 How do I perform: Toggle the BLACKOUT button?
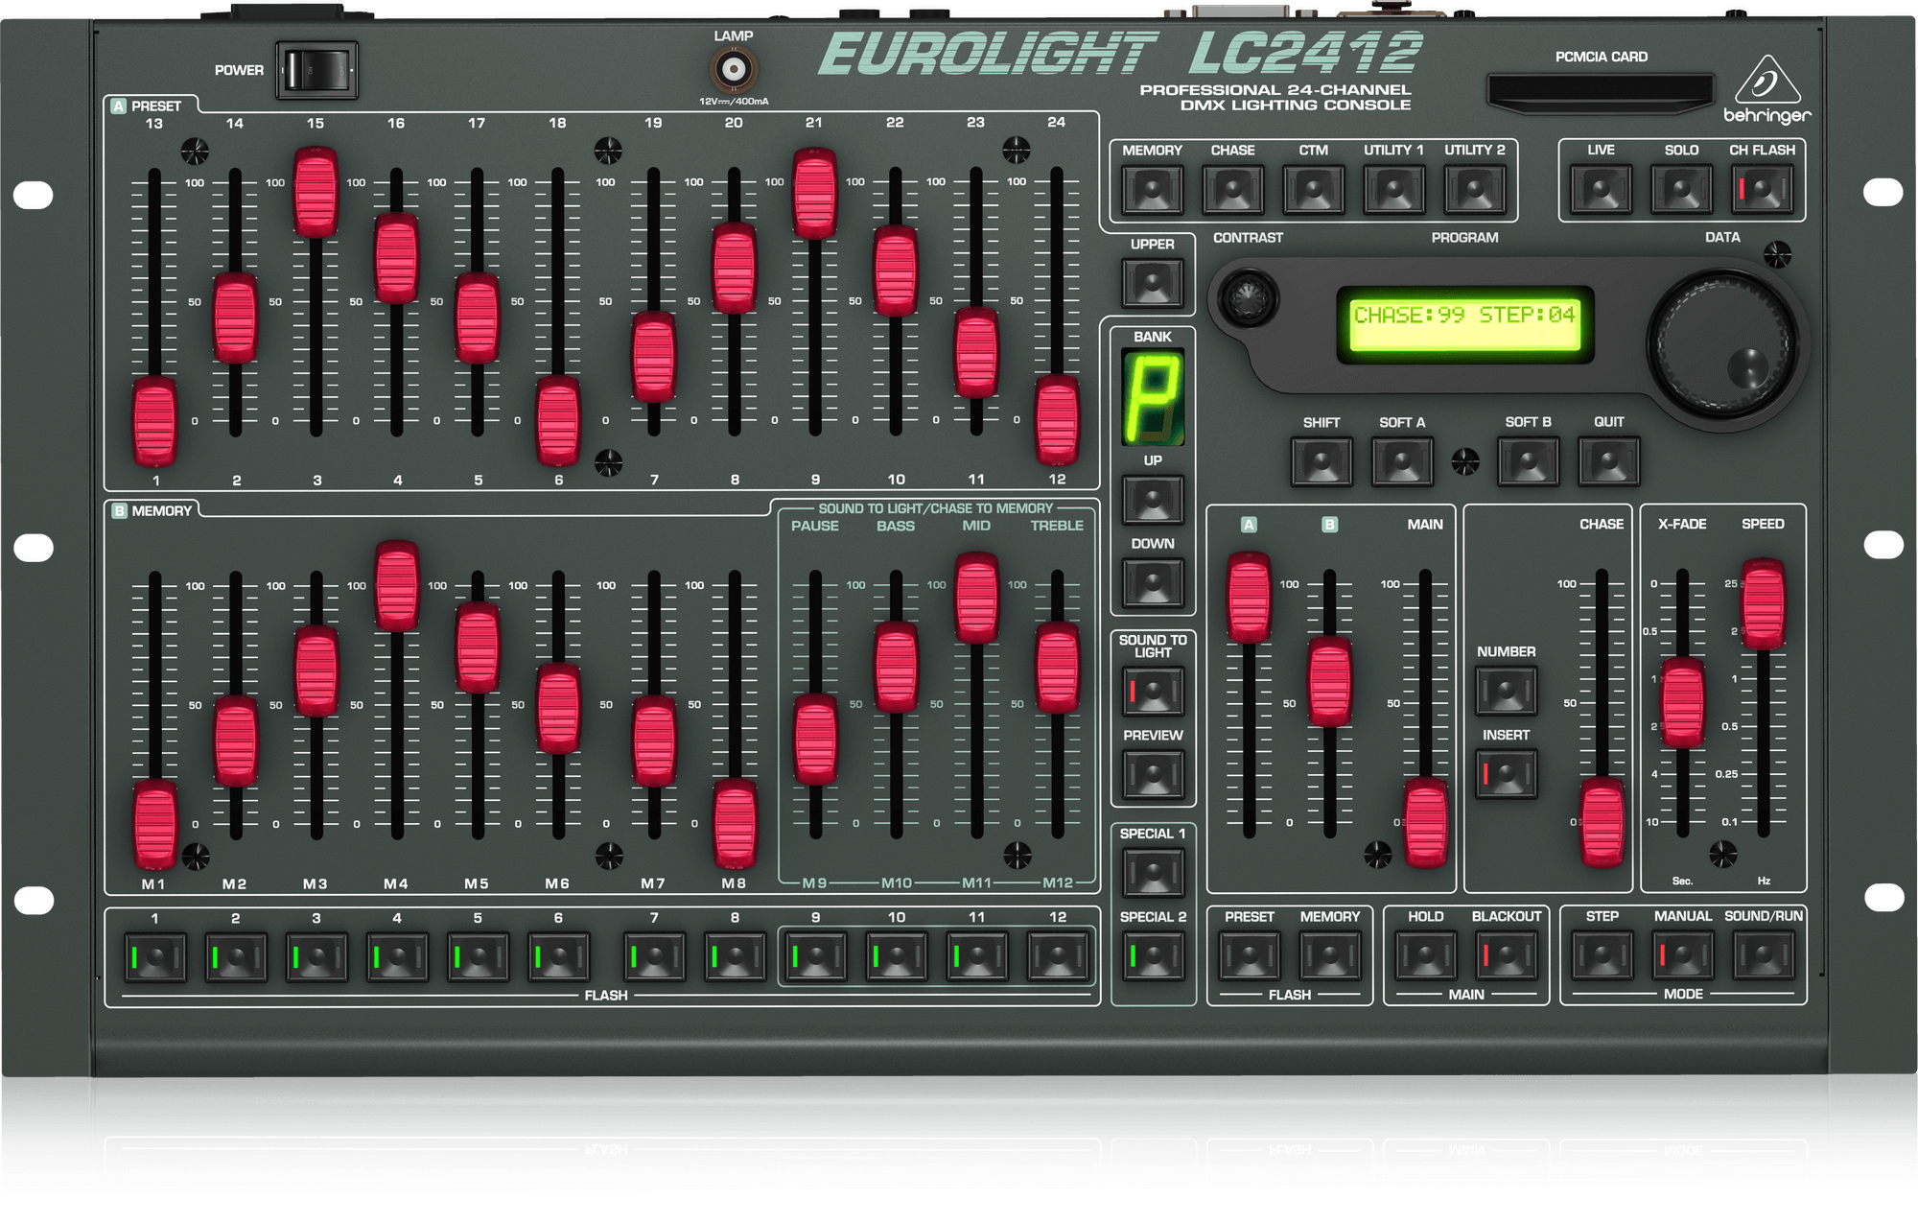coord(1506,956)
